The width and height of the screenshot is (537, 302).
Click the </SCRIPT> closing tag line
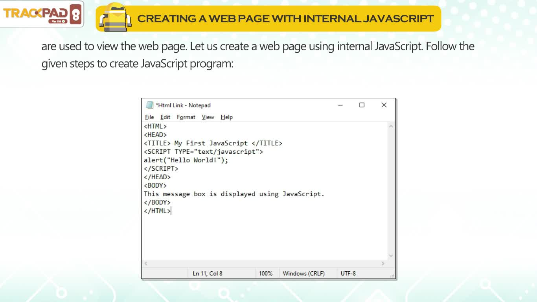point(161,168)
